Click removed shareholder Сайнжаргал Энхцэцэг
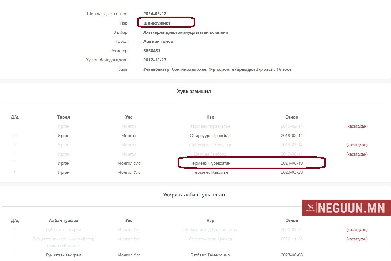 tap(210, 145)
